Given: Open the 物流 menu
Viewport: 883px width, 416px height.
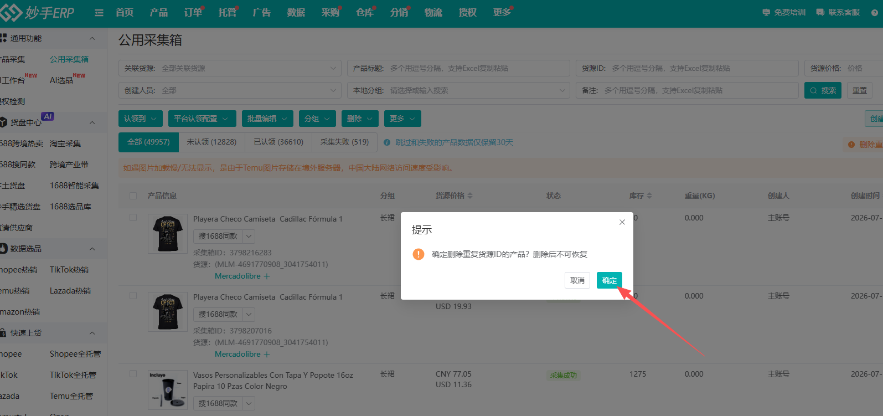Looking at the screenshot, I should [x=433, y=12].
